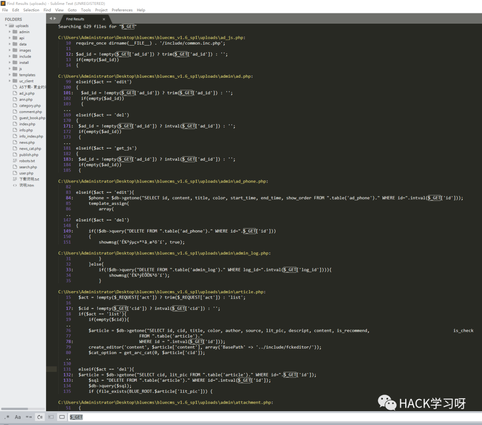
Task: Click the file icon beside index.php
Action: 15,124
